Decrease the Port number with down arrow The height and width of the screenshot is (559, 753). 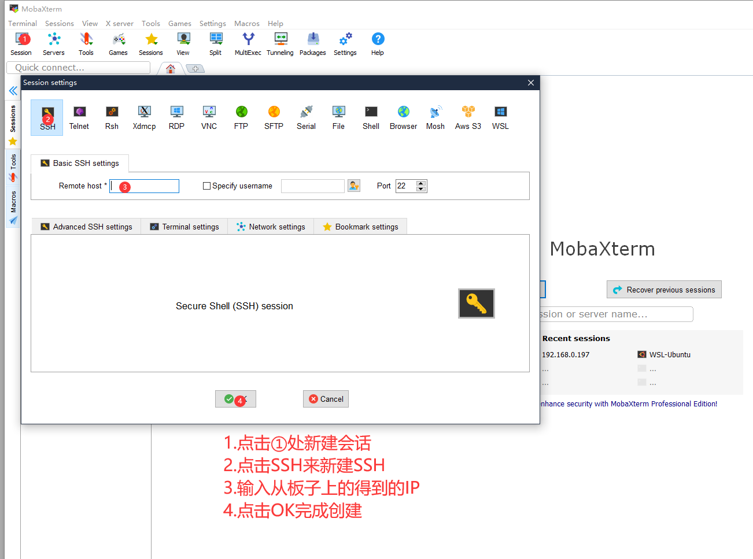(x=421, y=189)
